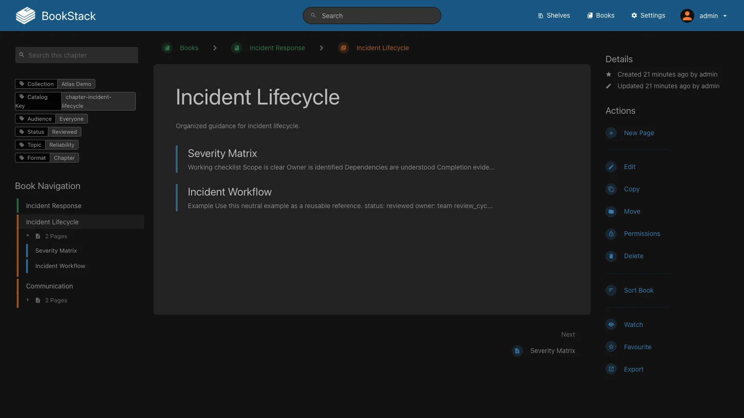
Task: Click the Atlas Demo tag value
Action: [76, 84]
